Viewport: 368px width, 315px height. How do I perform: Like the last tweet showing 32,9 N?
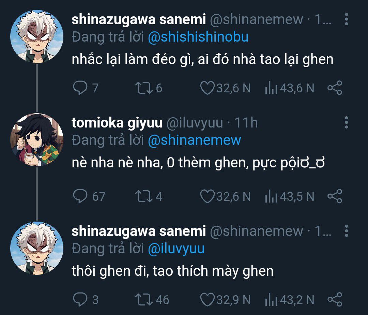(x=207, y=300)
